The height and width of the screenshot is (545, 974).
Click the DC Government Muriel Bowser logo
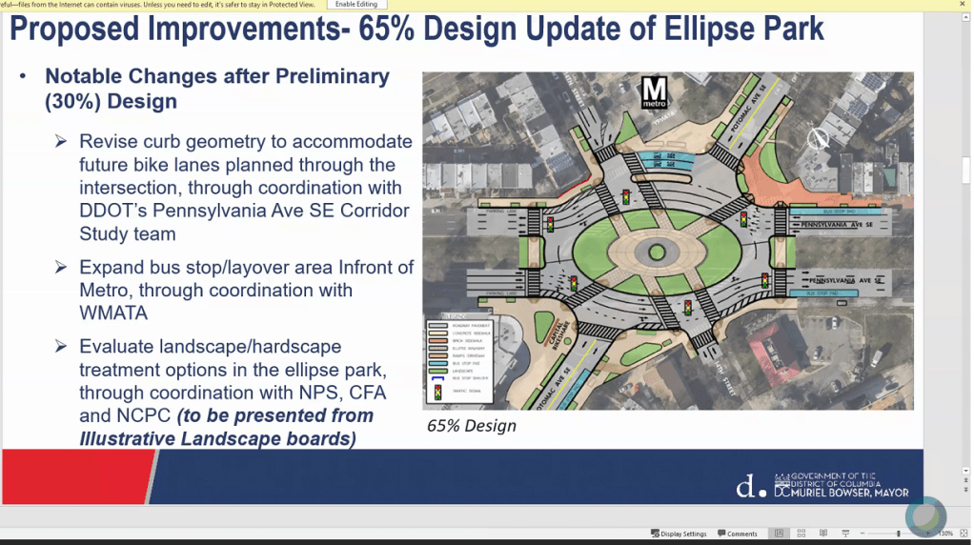pyautogui.click(x=822, y=485)
